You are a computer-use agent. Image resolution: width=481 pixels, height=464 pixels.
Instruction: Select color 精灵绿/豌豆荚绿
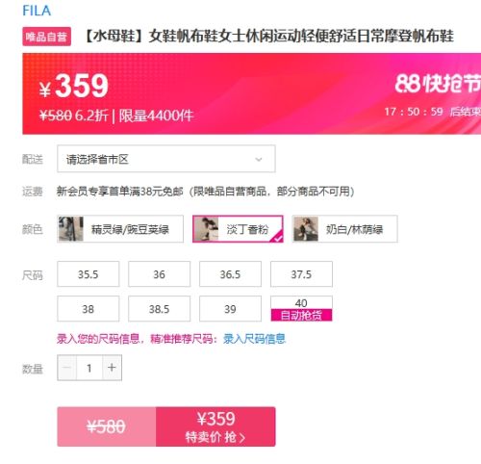click(x=120, y=229)
